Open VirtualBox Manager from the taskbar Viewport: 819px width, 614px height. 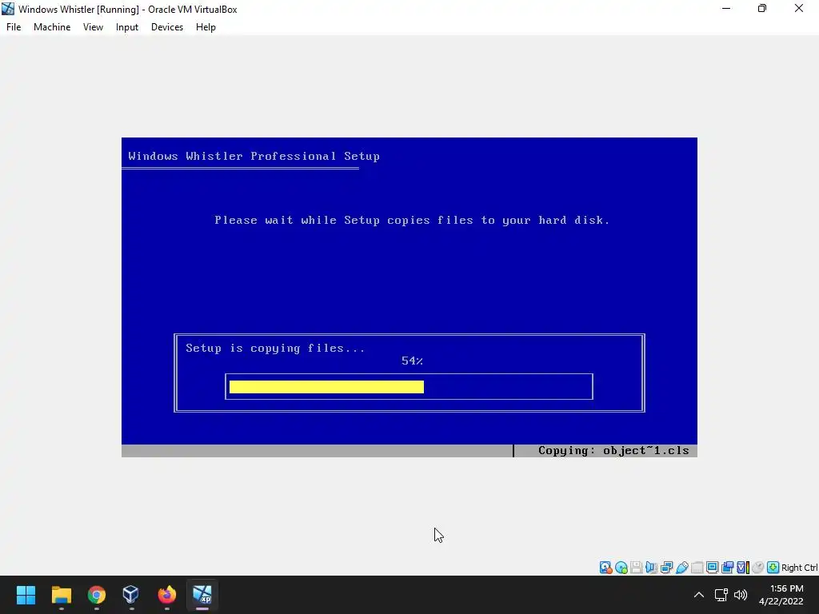click(131, 595)
